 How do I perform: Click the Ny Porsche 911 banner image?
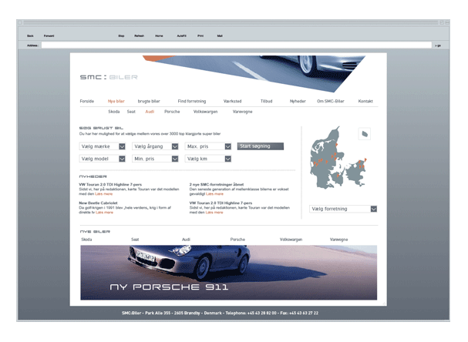[x=228, y=273]
